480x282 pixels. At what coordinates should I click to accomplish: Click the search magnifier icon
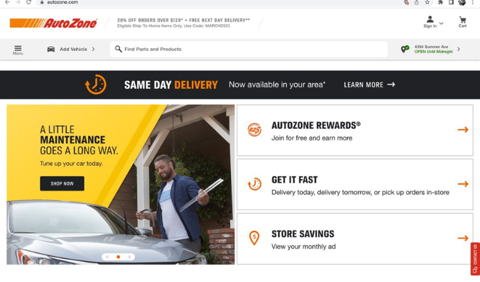click(118, 49)
